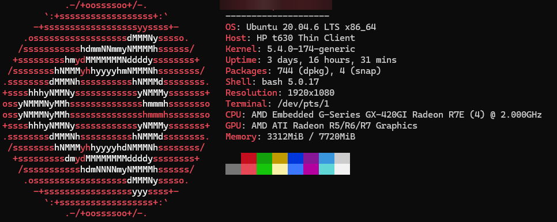Click the Ubuntu ASCII art logo

(106, 110)
